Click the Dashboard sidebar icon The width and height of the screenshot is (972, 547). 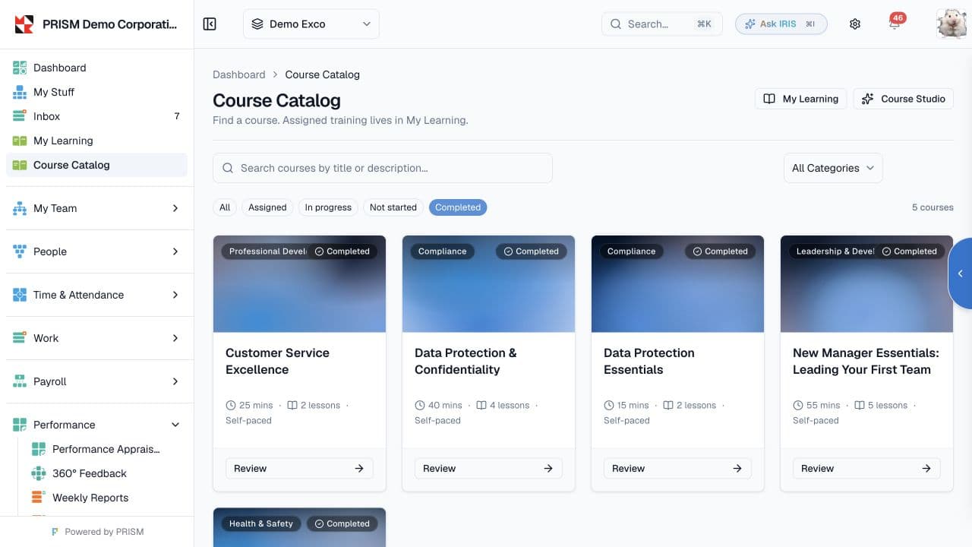pos(20,68)
